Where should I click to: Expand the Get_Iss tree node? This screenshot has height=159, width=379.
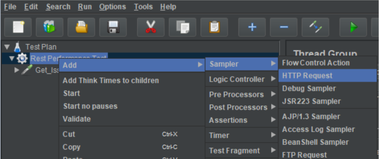[17, 70]
